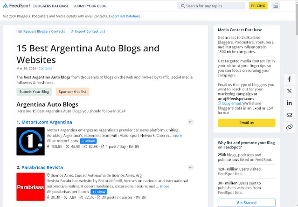298x207 pixels.
Task: Open Motor1.com Argentina title link
Action: click(x=47, y=122)
